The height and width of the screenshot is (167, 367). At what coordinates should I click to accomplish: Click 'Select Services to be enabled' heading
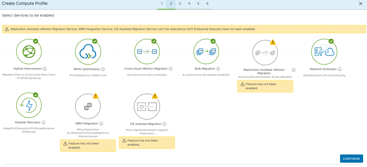point(28,16)
